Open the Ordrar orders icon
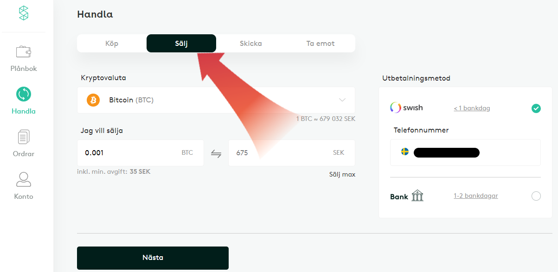 pyautogui.click(x=24, y=137)
